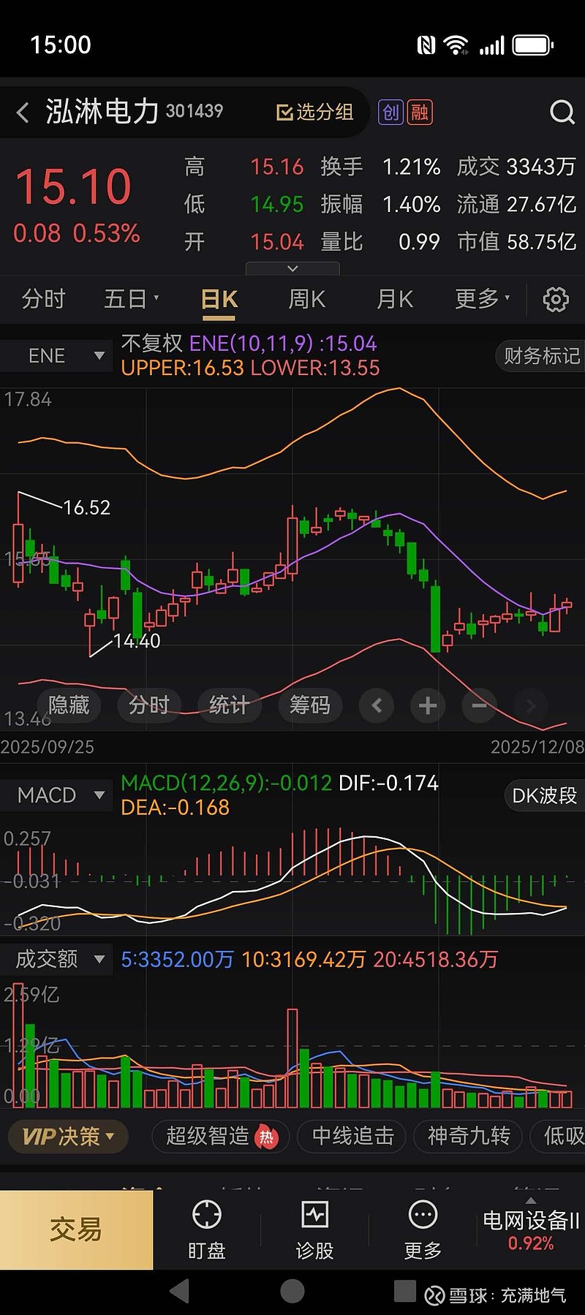Image resolution: width=585 pixels, height=1315 pixels.
Task: Tap Android recent apps button
Action: tap(404, 1291)
